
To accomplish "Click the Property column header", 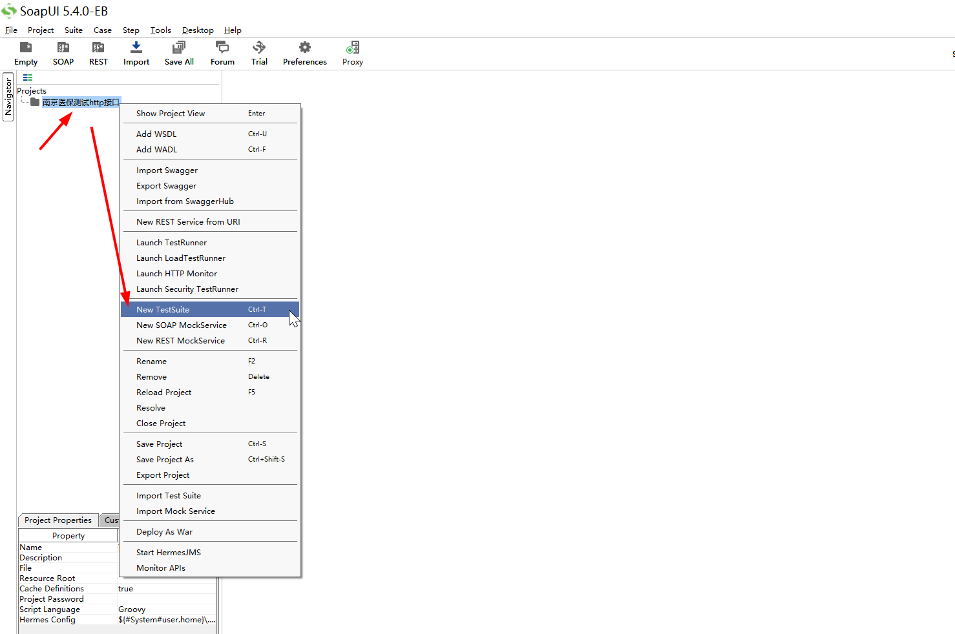I will (x=68, y=535).
